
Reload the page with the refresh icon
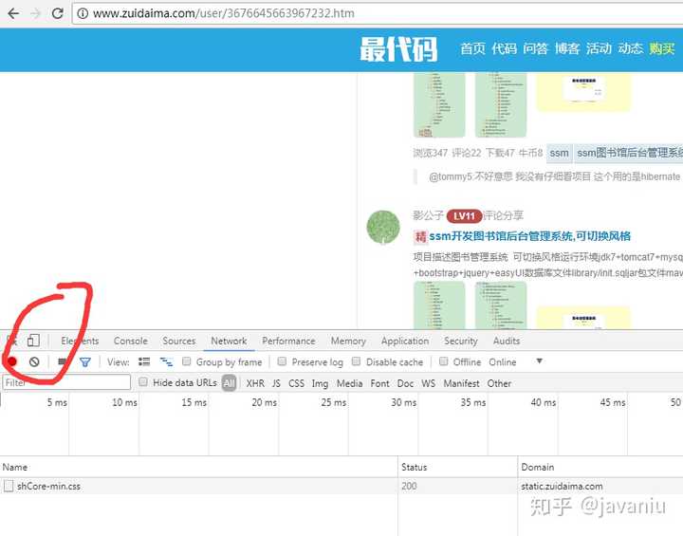click(x=57, y=13)
